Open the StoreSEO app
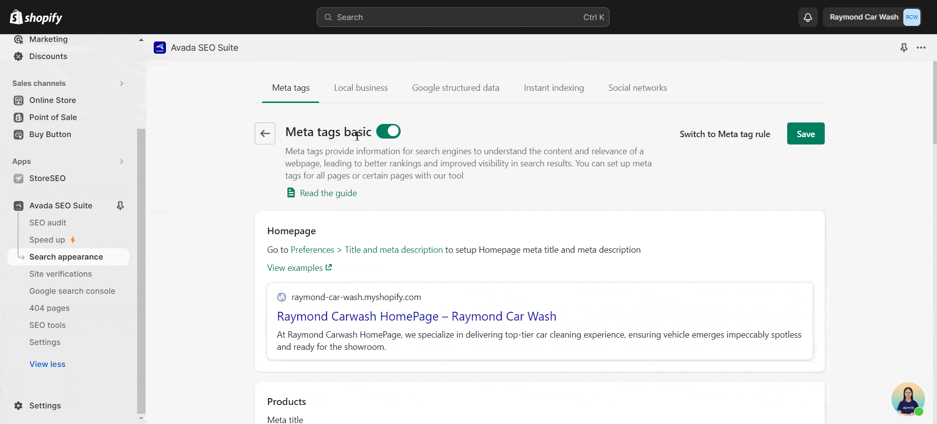The height and width of the screenshot is (424, 937). click(47, 178)
